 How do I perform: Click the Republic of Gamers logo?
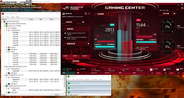tap(73, 8)
